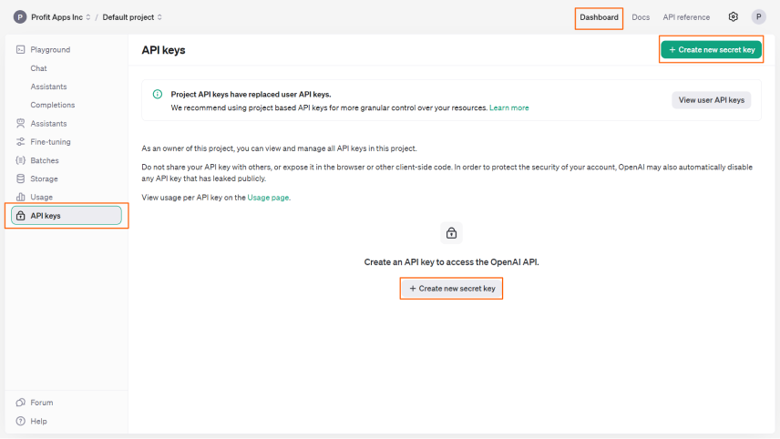Image resolution: width=780 pixels, height=439 pixels.
Task: Click the API keys page heading
Action: pyautogui.click(x=163, y=50)
